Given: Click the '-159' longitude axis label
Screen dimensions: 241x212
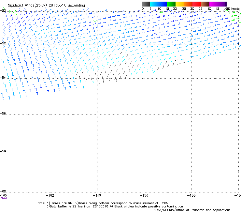Looking at the screenshot, I should point(97,195).
